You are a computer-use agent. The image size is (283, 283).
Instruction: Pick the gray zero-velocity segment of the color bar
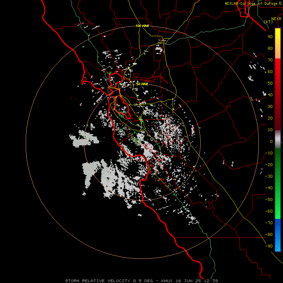tap(278, 139)
